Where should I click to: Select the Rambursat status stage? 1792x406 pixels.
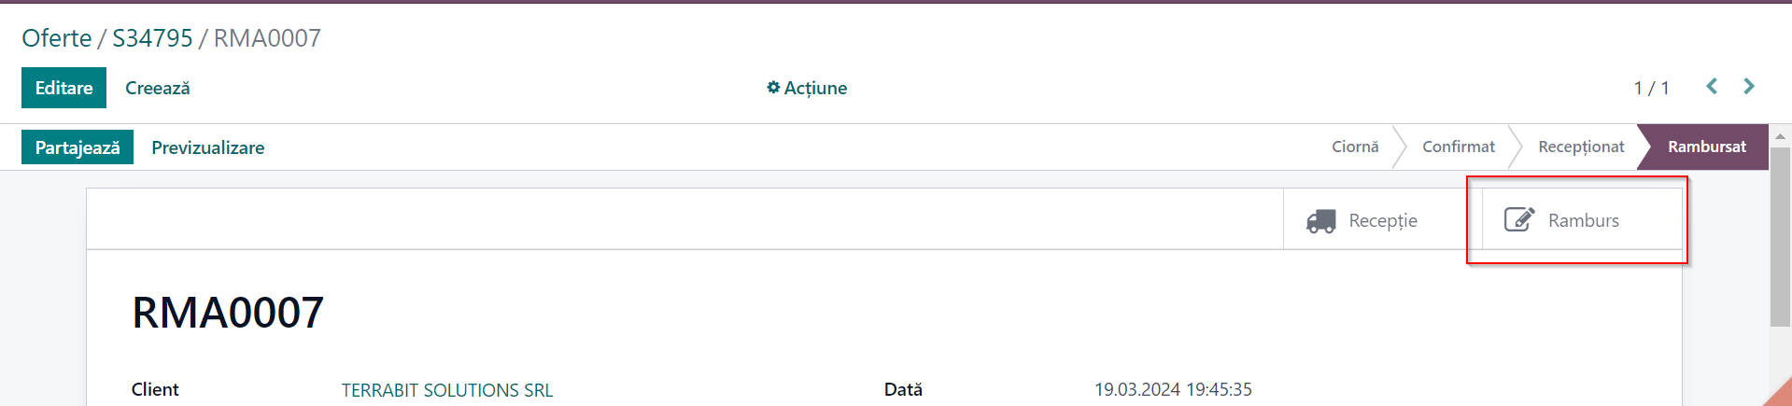pyautogui.click(x=1706, y=147)
